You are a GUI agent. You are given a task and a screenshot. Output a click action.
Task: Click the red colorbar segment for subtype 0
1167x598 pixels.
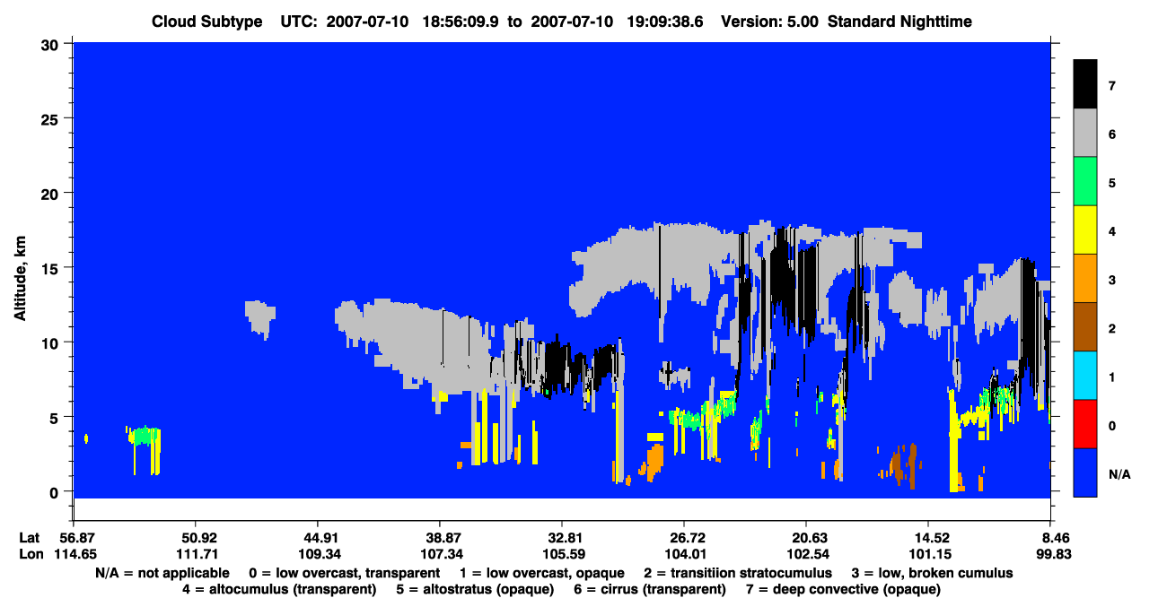point(1085,423)
